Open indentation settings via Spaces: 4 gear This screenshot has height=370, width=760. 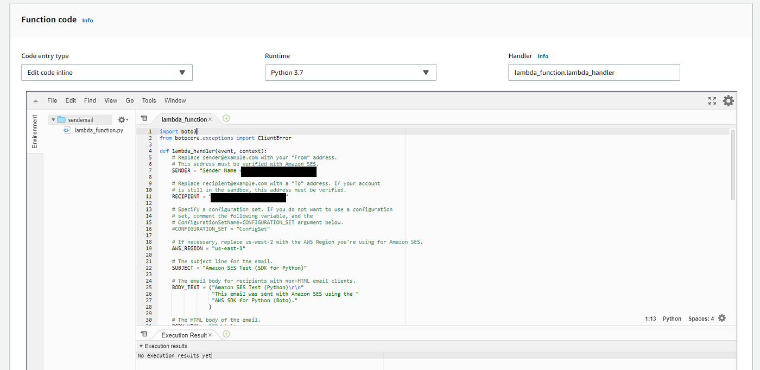[x=721, y=318]
